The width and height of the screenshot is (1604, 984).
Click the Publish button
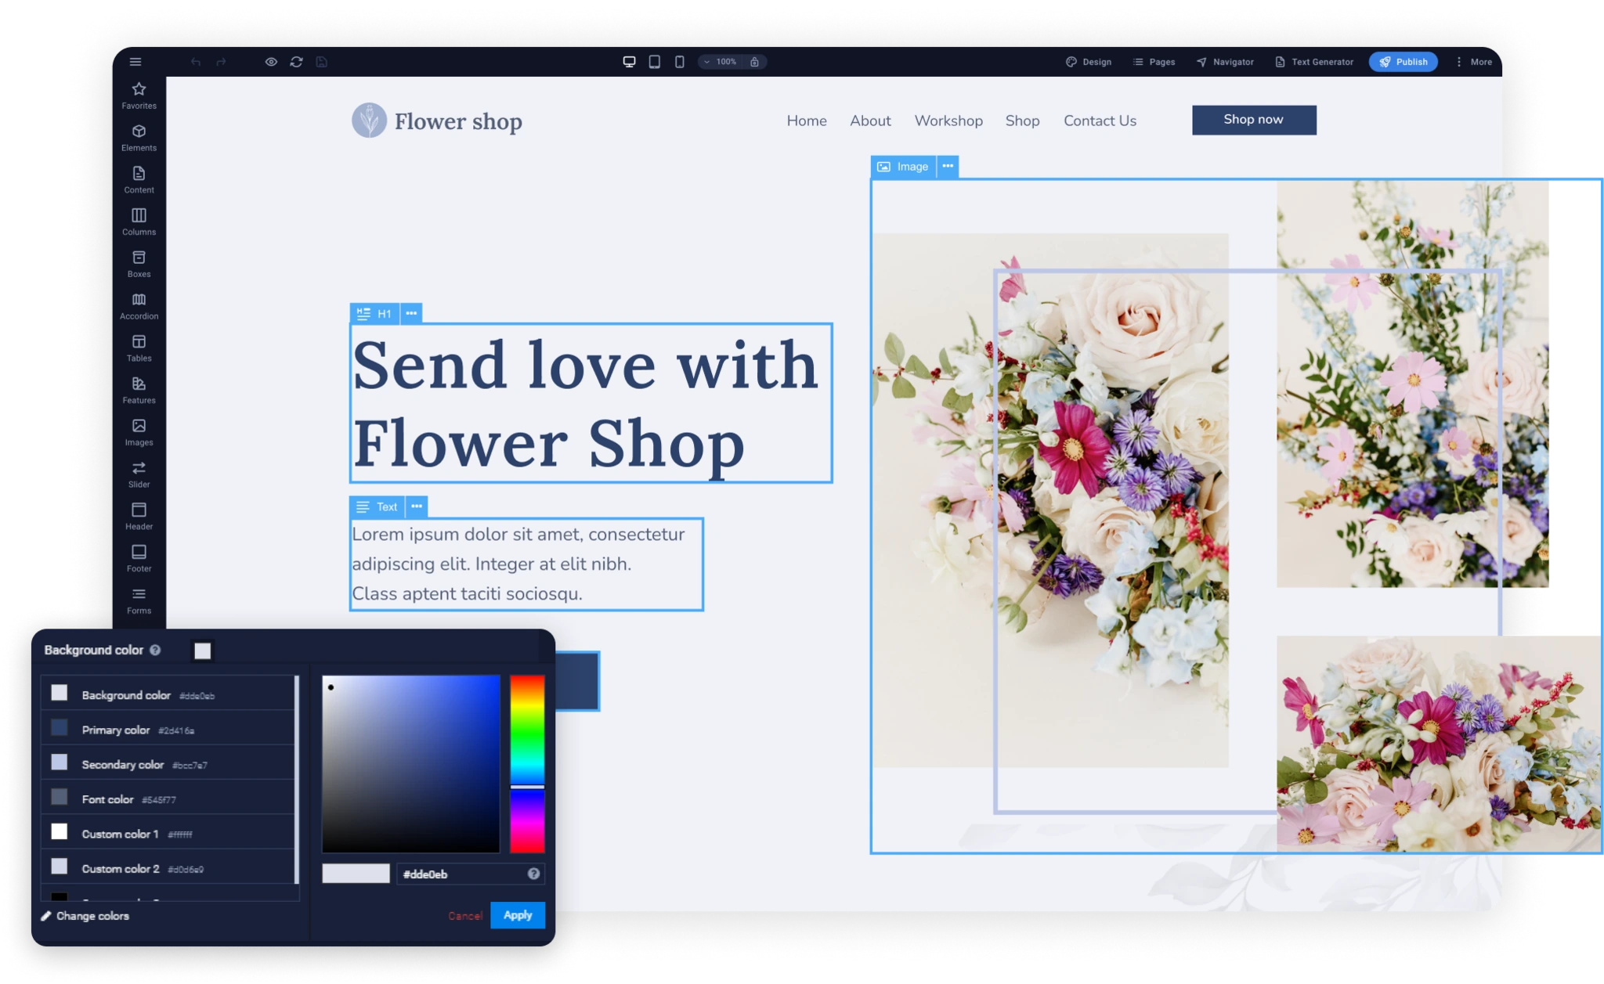click(1403, 62)
